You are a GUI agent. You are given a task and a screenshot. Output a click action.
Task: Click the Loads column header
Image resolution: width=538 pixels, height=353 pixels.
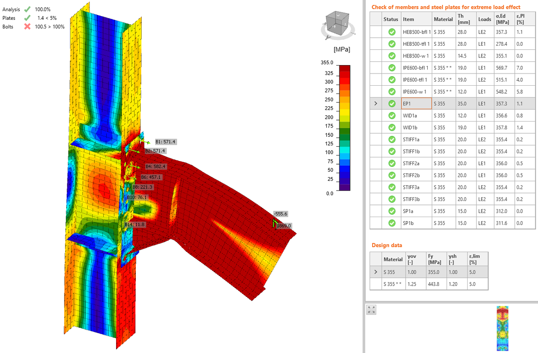click(x=485, y=19)
